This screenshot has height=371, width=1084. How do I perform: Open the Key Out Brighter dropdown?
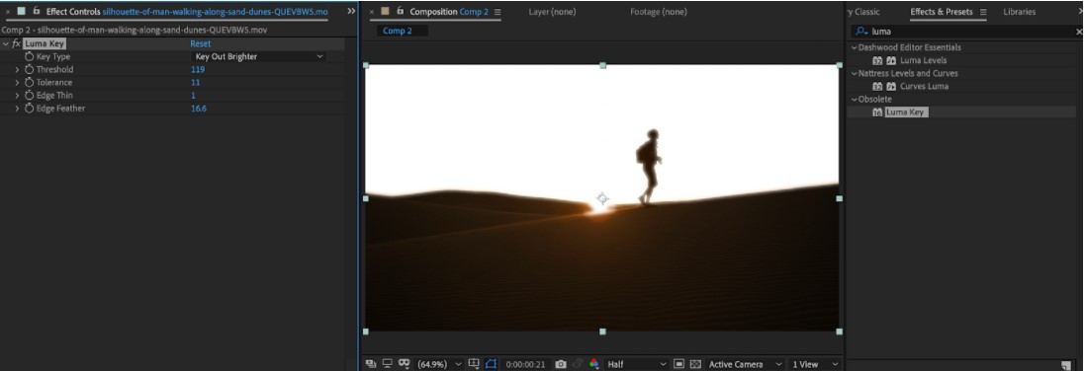[258, 56]
